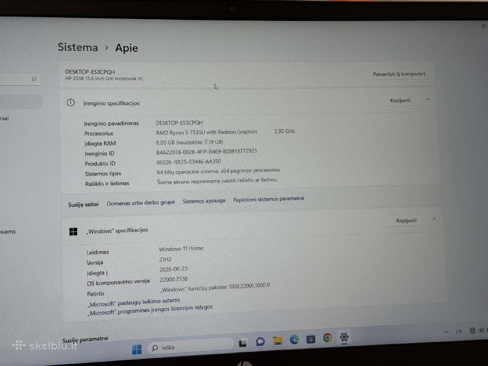
Task: Select the Produkto ID 00326-10125-03446-AA350
Action: point(189,161)
